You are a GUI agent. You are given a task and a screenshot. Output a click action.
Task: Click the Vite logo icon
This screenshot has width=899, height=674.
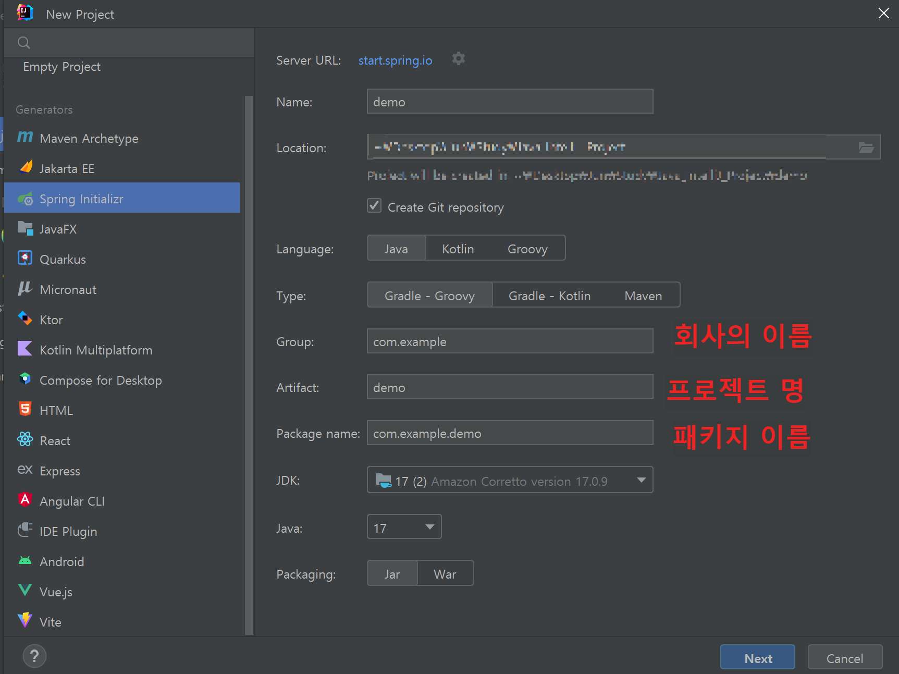(25, 620)
